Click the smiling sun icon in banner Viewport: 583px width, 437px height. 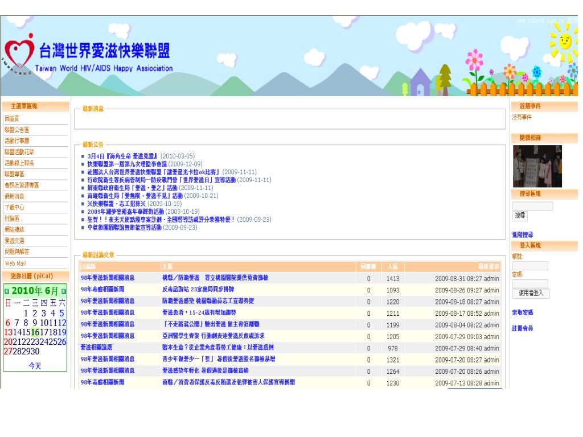coord(565,42)
